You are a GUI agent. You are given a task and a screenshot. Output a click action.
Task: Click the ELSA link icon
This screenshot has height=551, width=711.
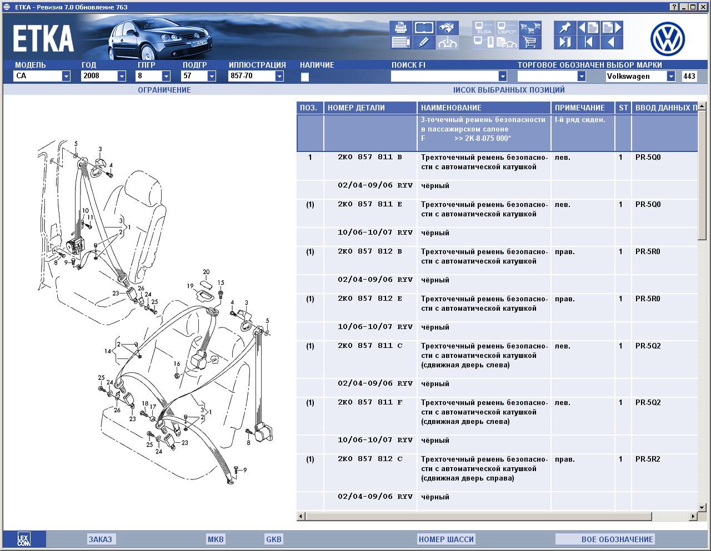pos(484,28)
